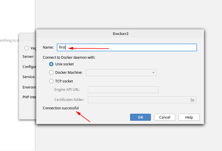The image size is (222, 151).
Task: Select the Docker Machine radio option
Action: (x=51, y=73)
